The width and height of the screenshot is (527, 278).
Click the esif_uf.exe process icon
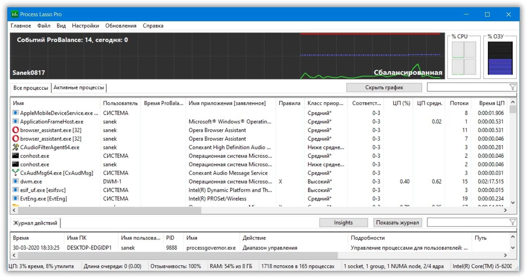coord(15,190)
